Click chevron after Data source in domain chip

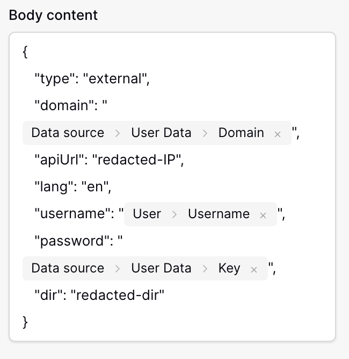118,133
